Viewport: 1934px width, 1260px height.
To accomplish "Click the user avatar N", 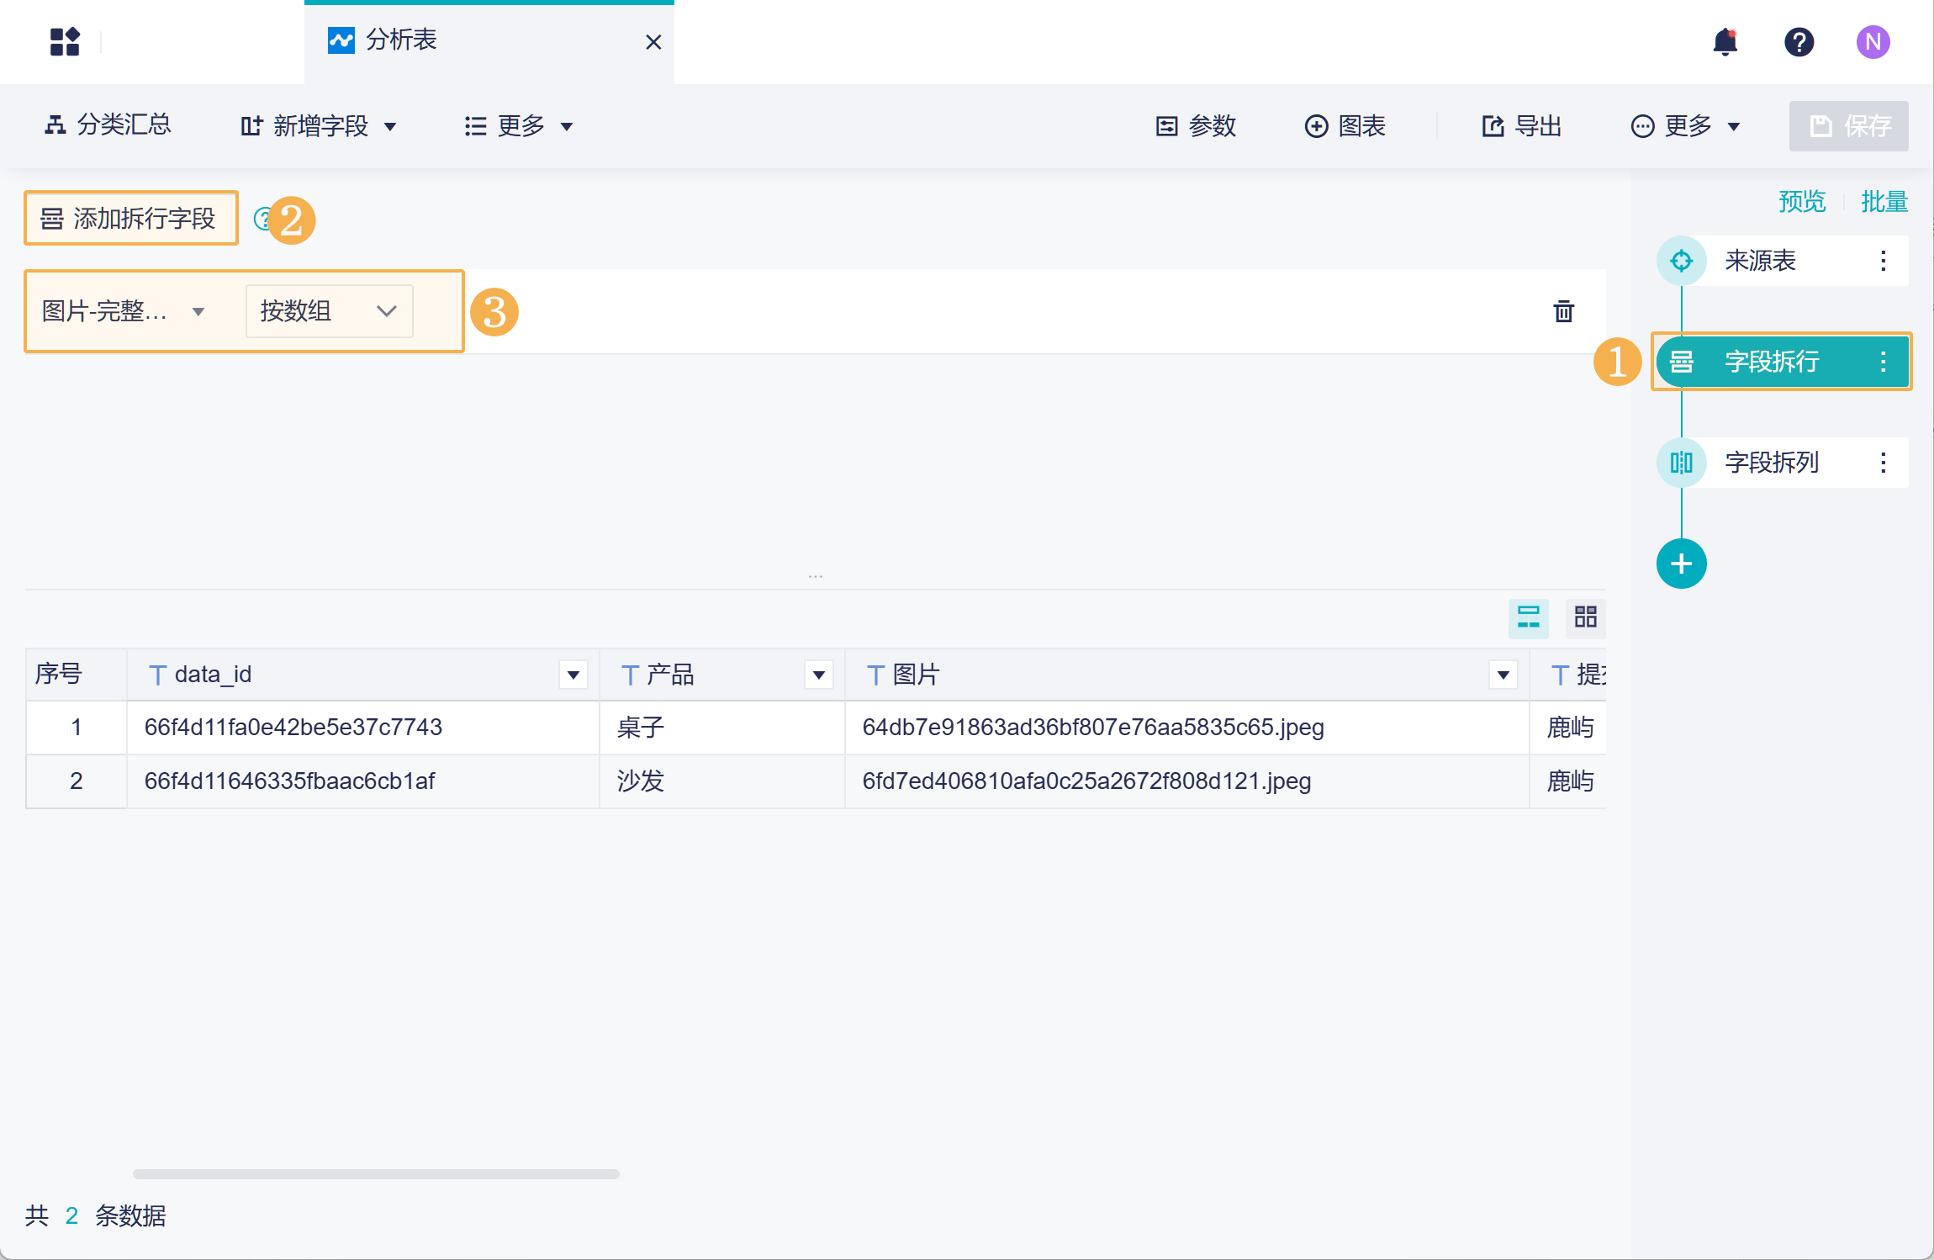I will pos(1873,41).
